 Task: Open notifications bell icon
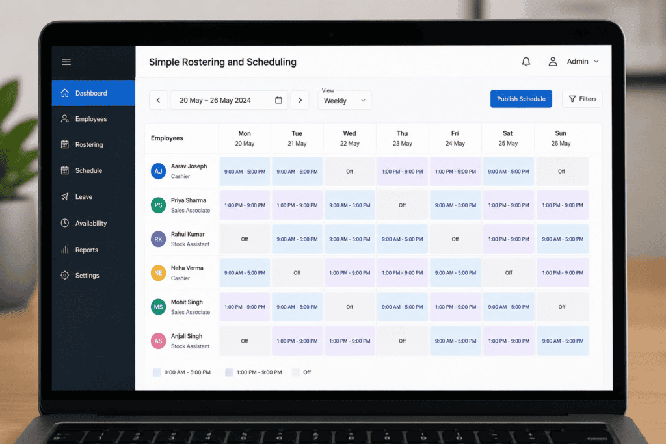pos(526,62)
